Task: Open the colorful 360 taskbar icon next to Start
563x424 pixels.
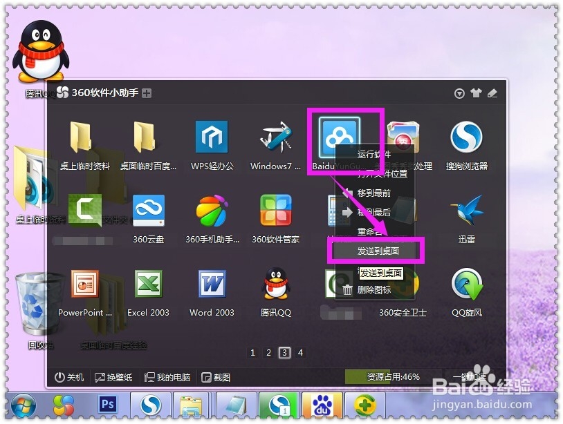Action: tap(64, 406)
